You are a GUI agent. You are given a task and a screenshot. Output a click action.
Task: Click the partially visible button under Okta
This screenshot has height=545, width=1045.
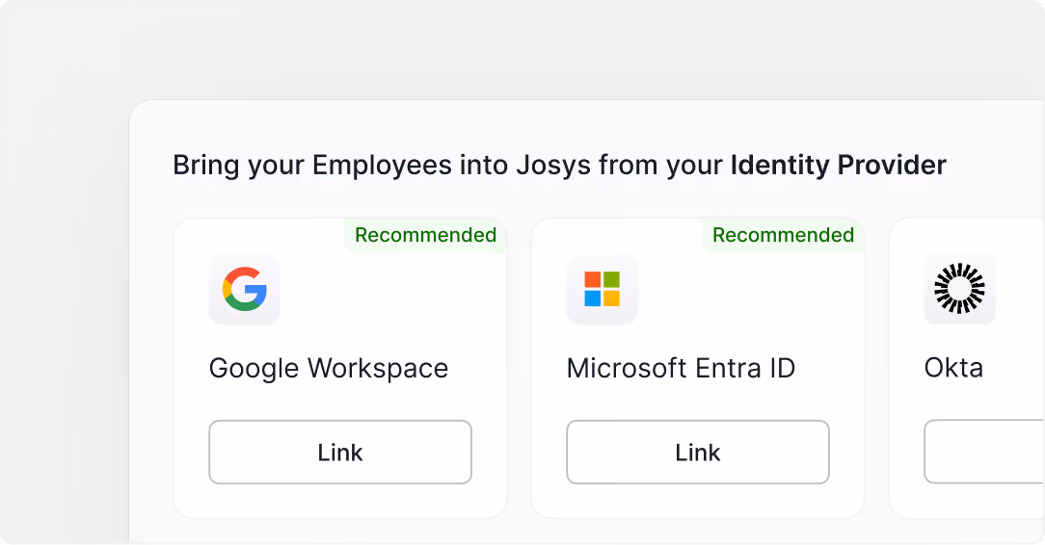(x=983, y=452)
